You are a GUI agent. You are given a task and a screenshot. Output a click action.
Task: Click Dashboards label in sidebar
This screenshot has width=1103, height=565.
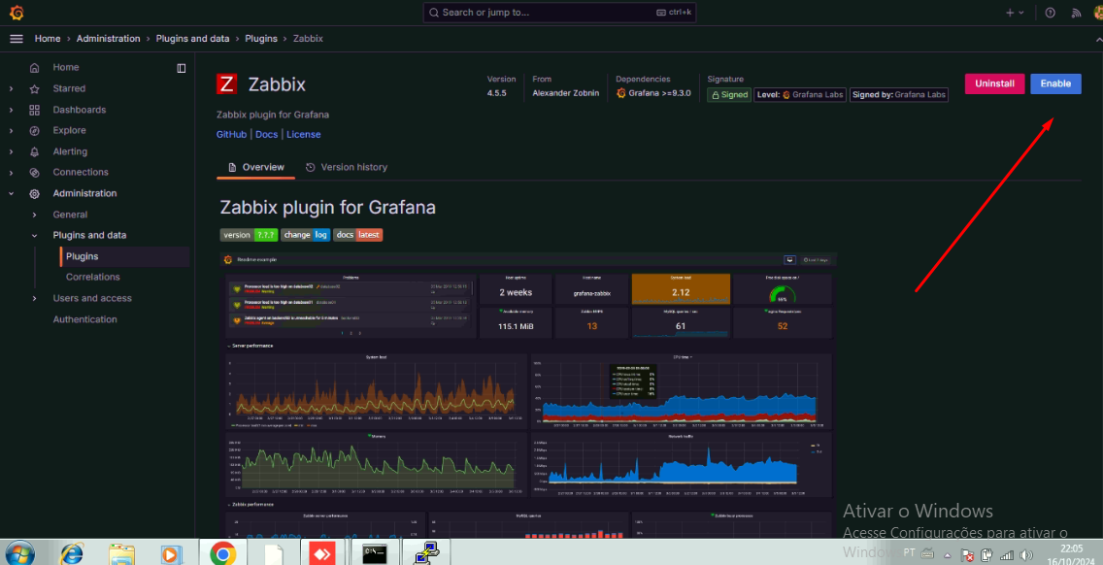pyautogui.click(x=80, y=110)
